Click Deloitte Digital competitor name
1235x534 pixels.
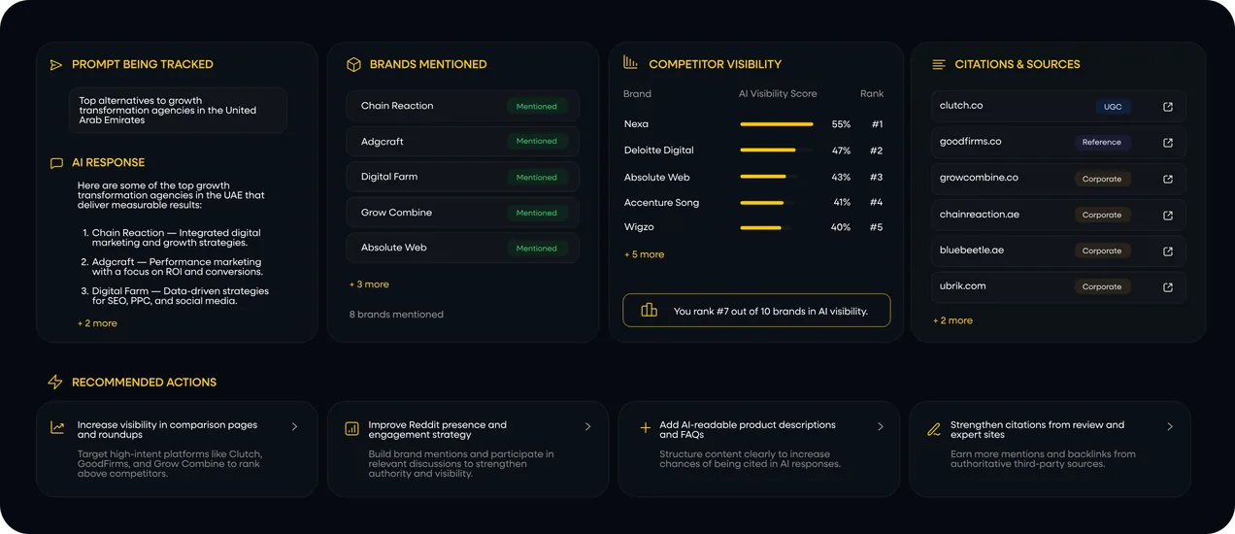point(659,150)
